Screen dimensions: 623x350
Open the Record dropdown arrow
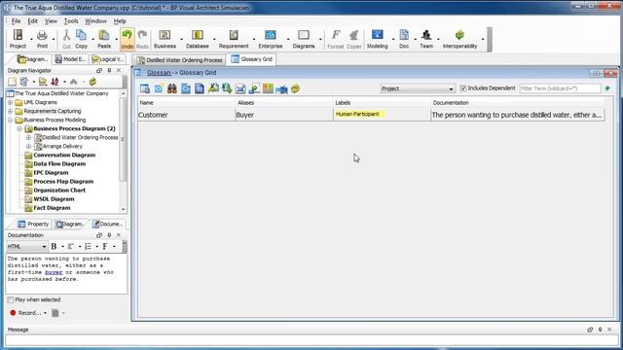click(45, 313)
